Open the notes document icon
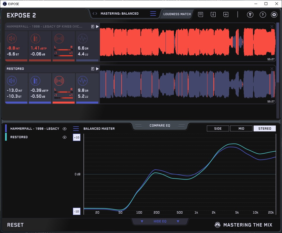The image size is (282, 233). (x=200, y=14)
